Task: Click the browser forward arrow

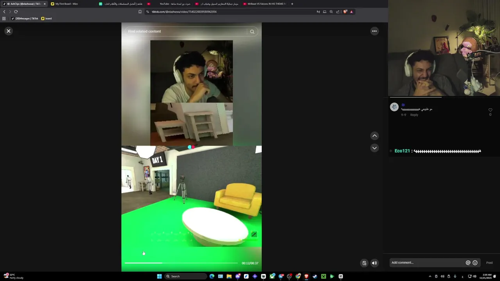Action: click(x=10, y=12)
